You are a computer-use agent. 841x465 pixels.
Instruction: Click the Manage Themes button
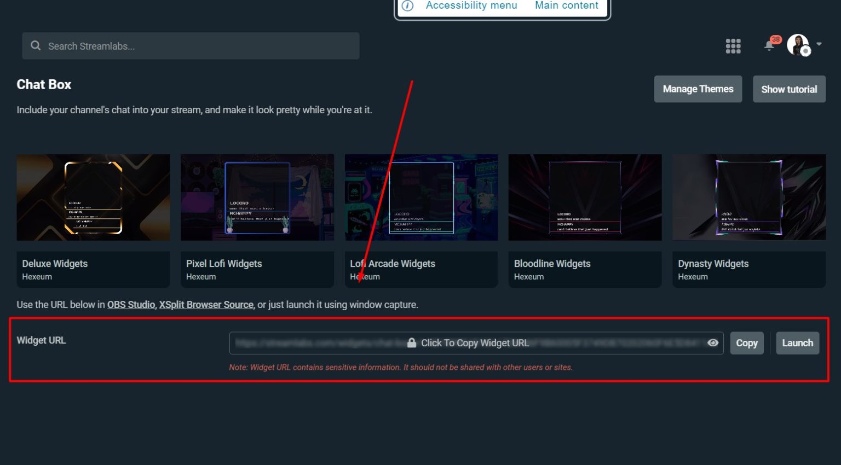click(x=698, y=89)
